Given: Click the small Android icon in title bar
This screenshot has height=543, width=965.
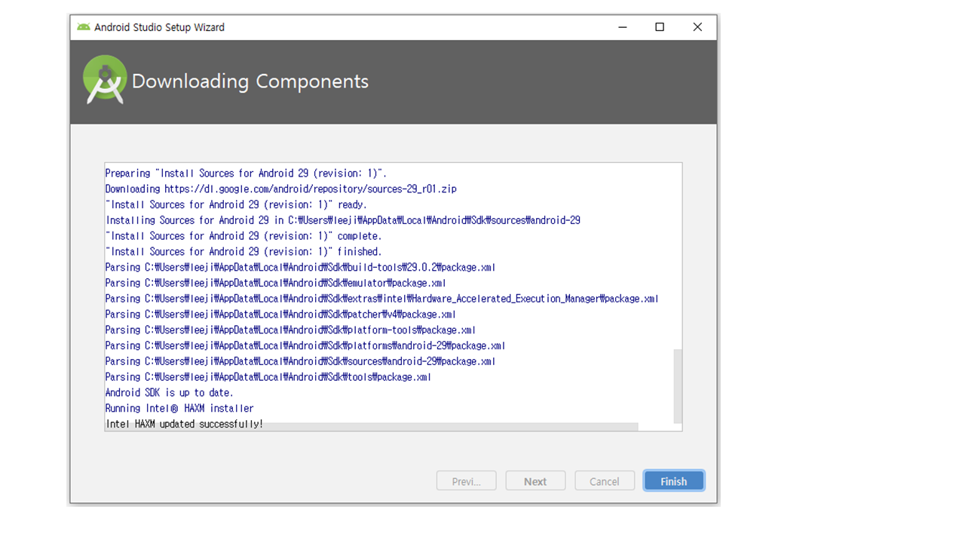Looking at the screenshot, I should 83,27.
